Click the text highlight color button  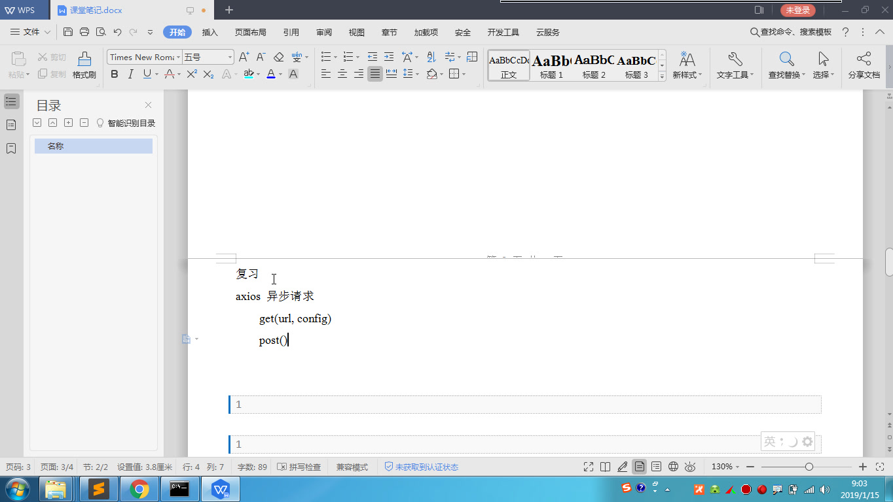pyautogui.click(x=249, y=75)
